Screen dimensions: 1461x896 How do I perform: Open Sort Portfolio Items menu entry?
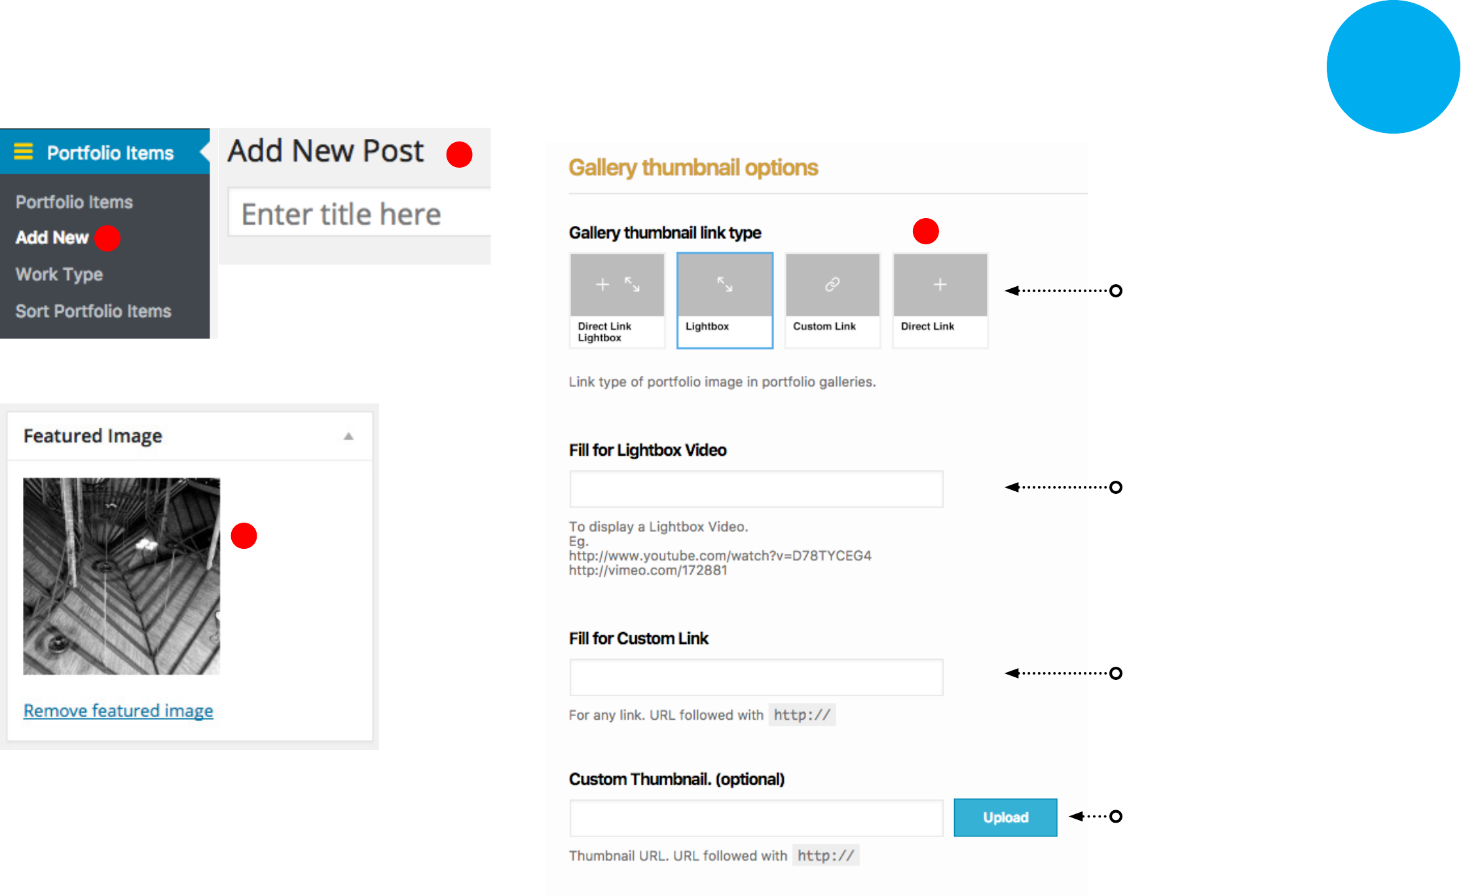(x=93, y=311)
